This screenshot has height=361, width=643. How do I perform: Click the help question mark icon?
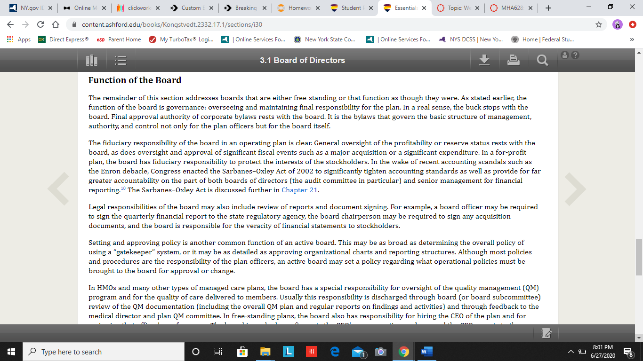(575, 55)
